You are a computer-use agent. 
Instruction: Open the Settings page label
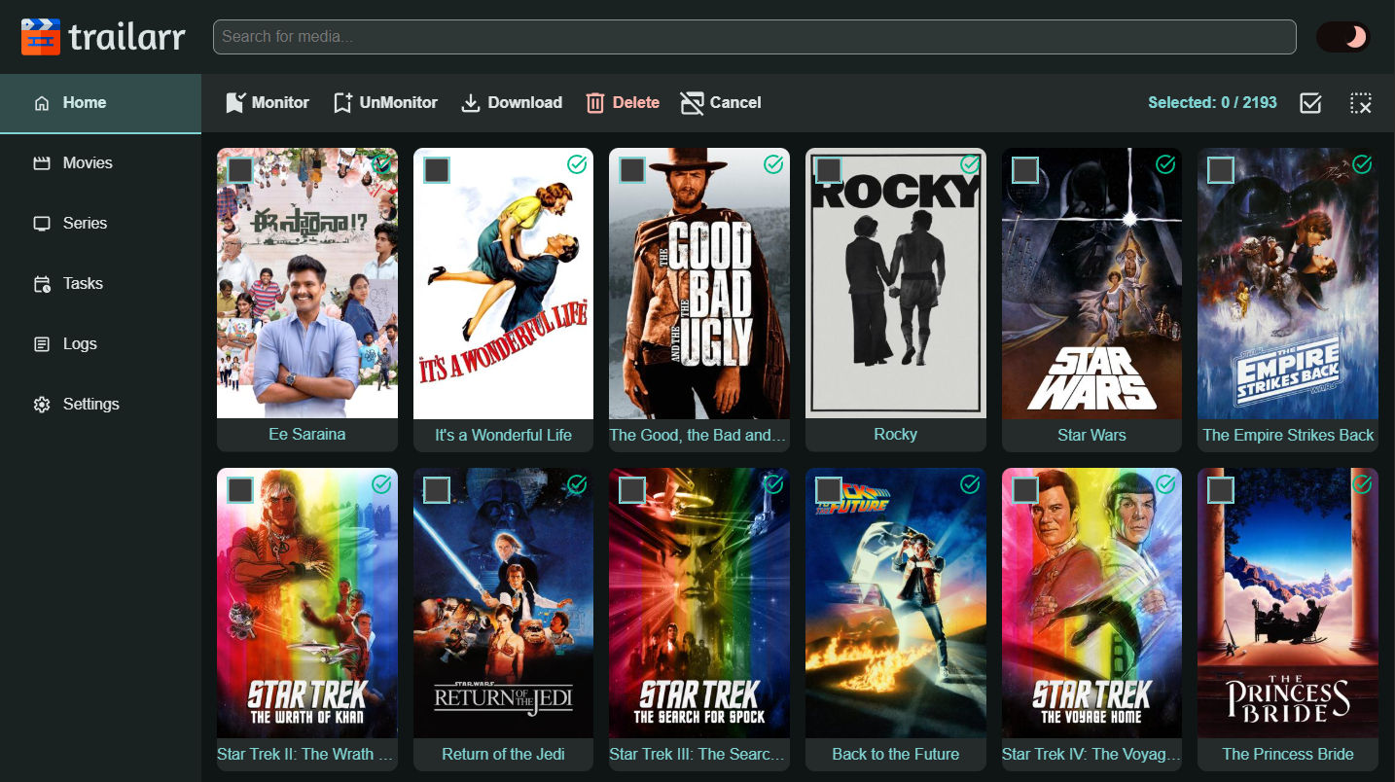point(91,405)
